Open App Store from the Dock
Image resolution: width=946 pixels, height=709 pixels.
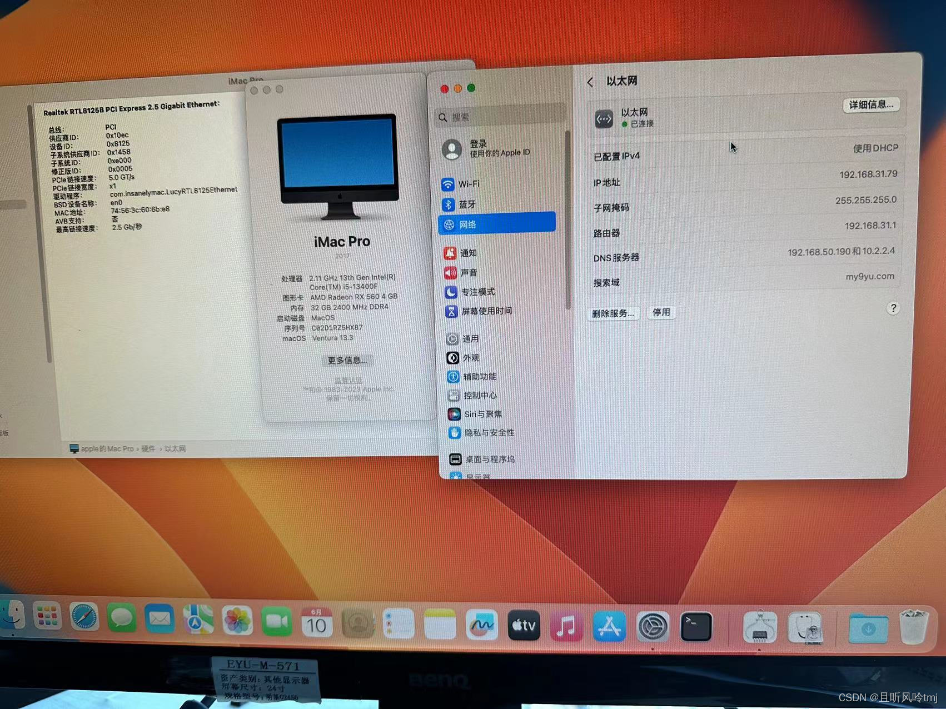(609, 627)
